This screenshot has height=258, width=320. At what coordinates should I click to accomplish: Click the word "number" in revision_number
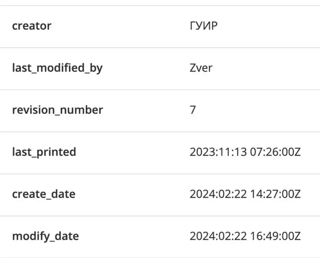point(83,110)
